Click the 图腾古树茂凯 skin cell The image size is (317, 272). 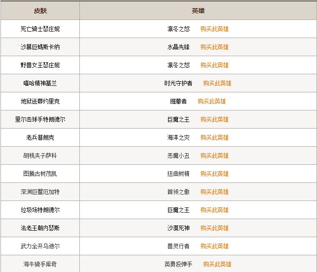pyautogui.click(x=40, y=174)
